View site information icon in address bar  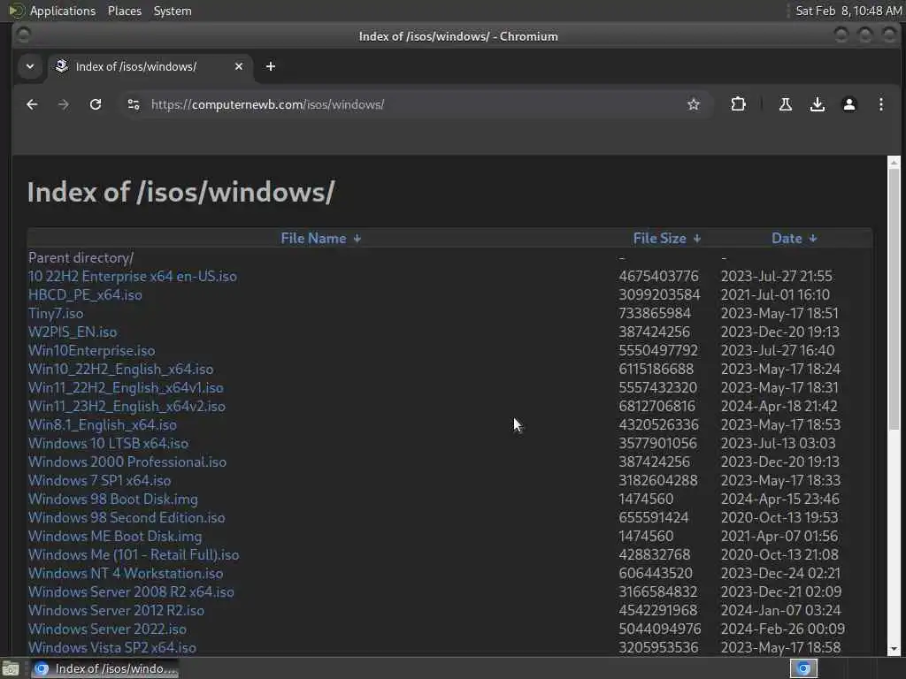click(x=134, y=104)
